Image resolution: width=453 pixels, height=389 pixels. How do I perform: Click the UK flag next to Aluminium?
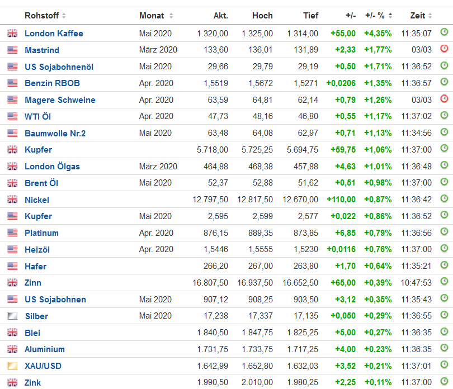12,349
